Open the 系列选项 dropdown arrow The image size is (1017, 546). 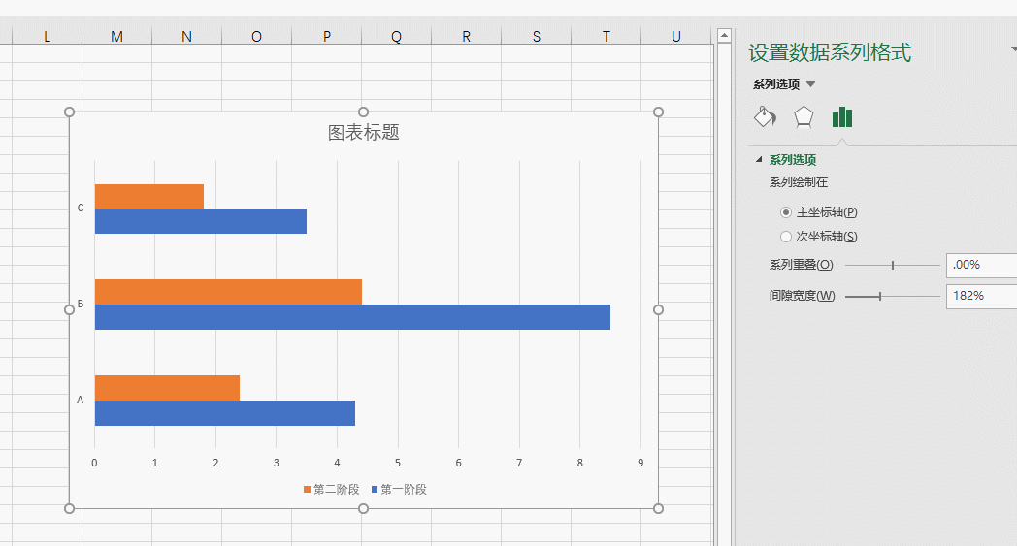coord(810,84)
